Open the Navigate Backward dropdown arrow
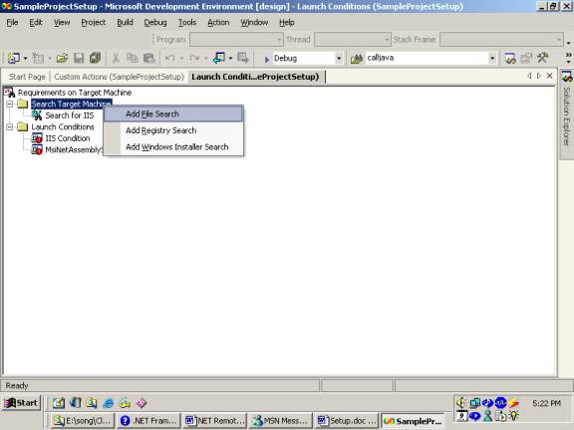 [230, 59]
